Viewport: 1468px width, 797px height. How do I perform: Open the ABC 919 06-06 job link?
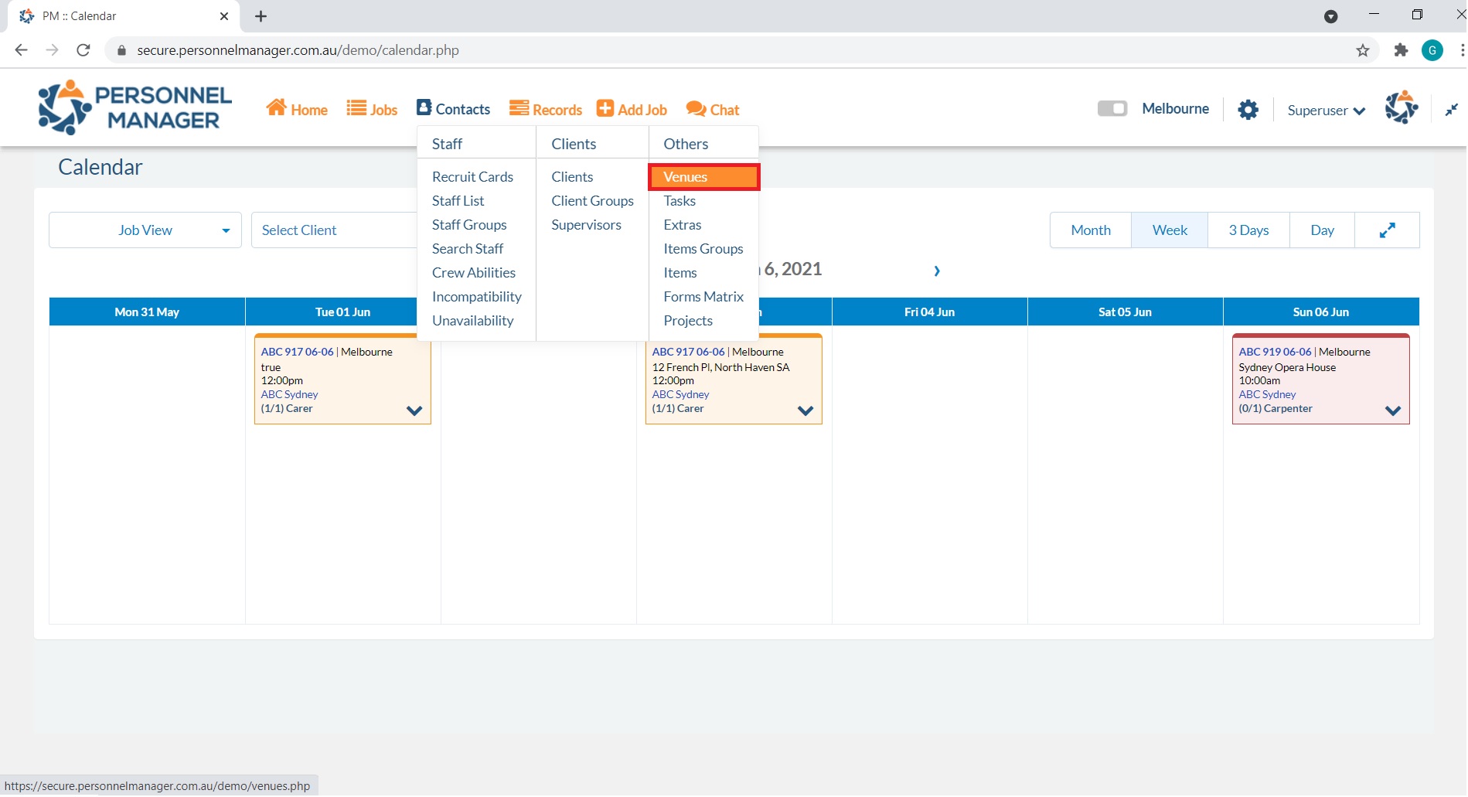click(1274, 352)
